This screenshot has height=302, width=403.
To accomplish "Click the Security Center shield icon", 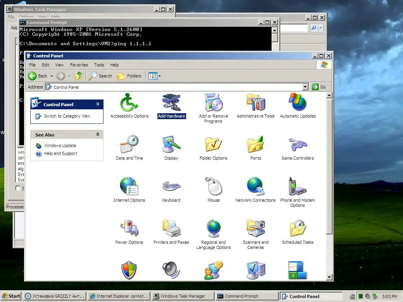I will 129,270.
